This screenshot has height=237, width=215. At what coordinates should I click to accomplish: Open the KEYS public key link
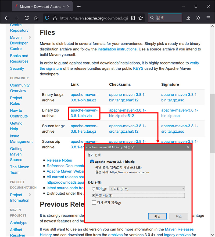pos(138,68)
